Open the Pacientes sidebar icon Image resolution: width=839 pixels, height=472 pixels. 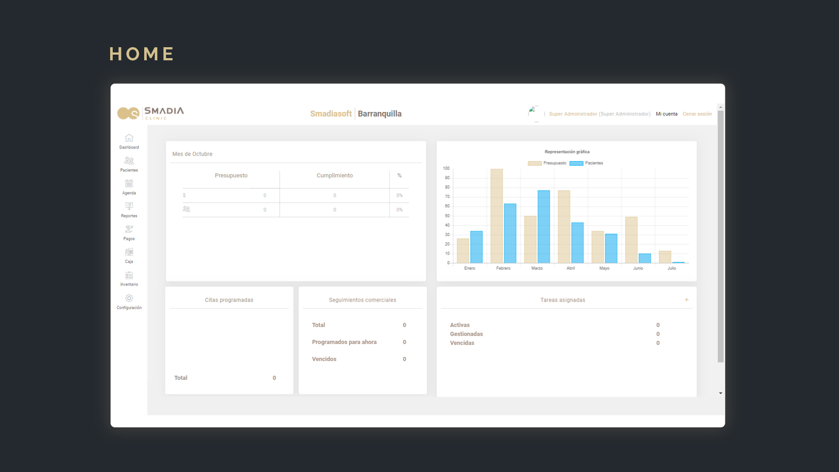[129, 161]
